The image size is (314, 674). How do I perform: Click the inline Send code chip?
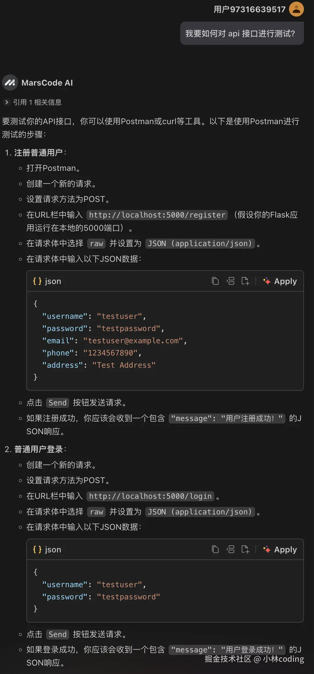[x=57, y=403]
